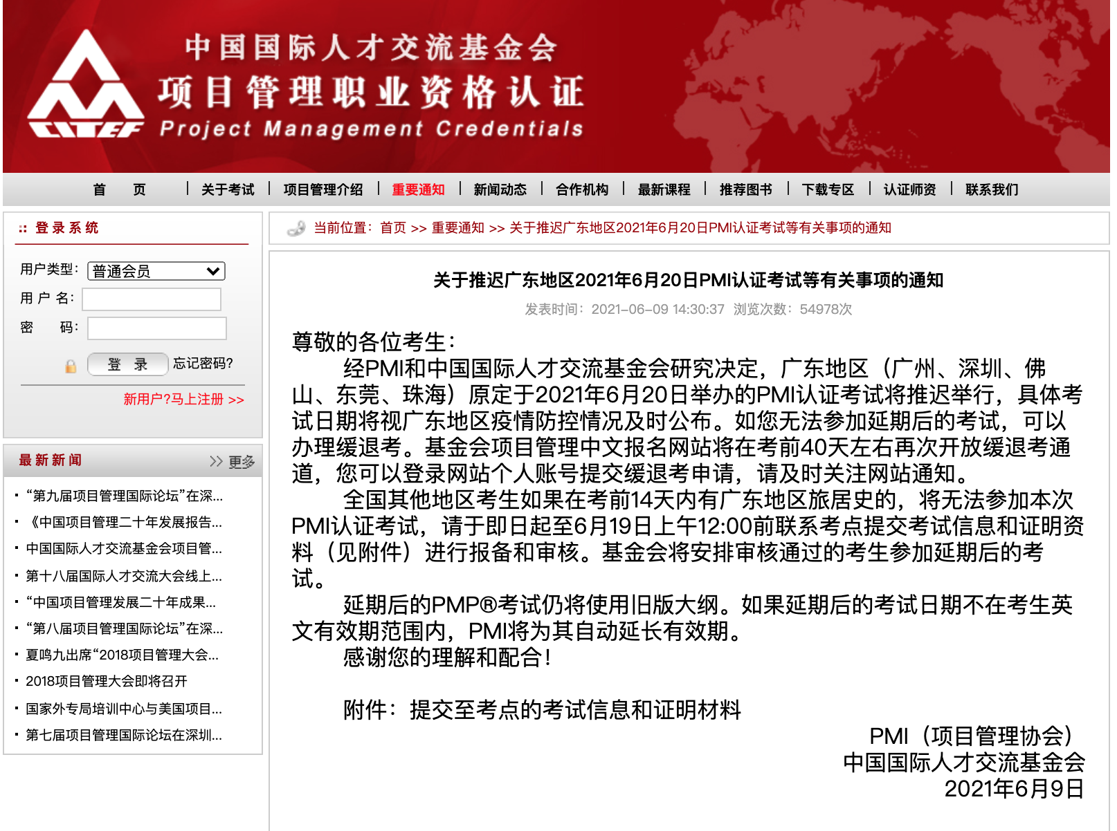Click the 最新新闻 panel heading
The width and height of the screenshot is (1117, 831).
coord(51,460)
